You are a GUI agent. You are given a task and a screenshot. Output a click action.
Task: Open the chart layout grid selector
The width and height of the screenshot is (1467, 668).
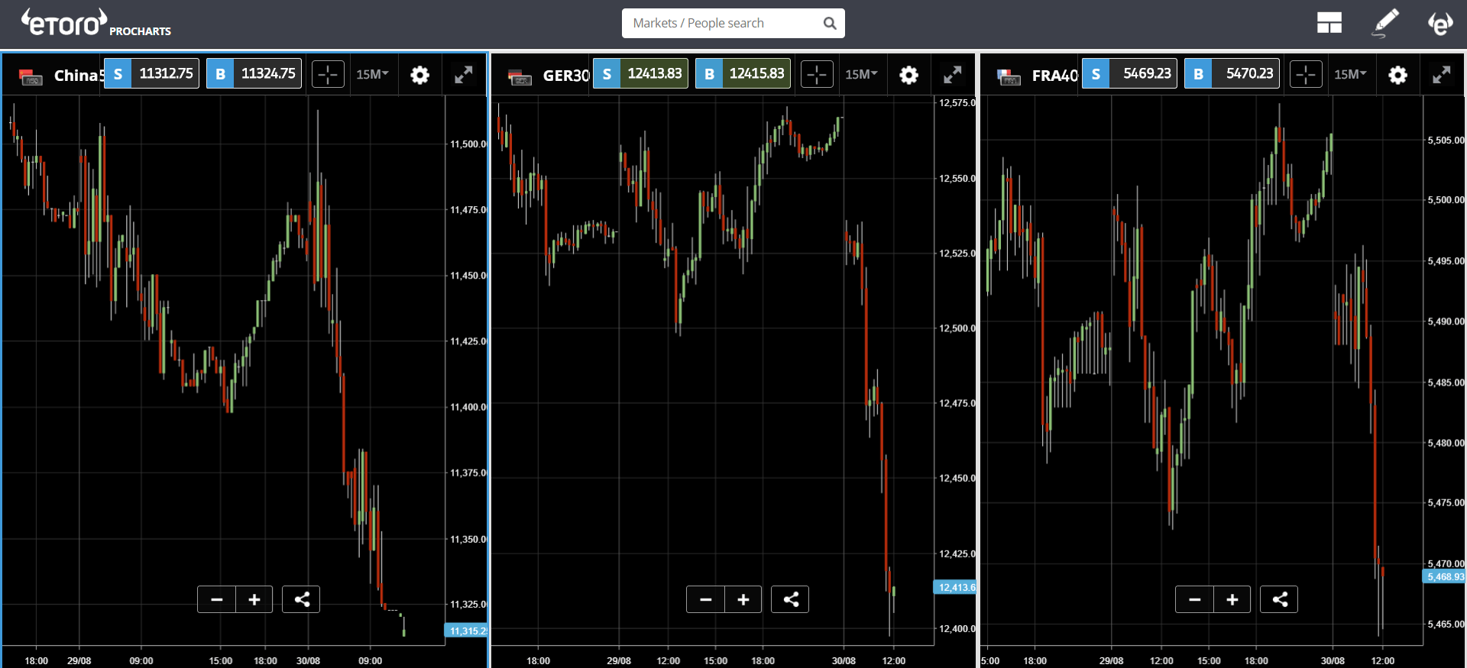click(1329, 23)
